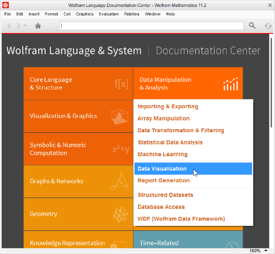Screen dimensions: 275x254
Task: Click the back navigation arrow
Action: (9, 26)
